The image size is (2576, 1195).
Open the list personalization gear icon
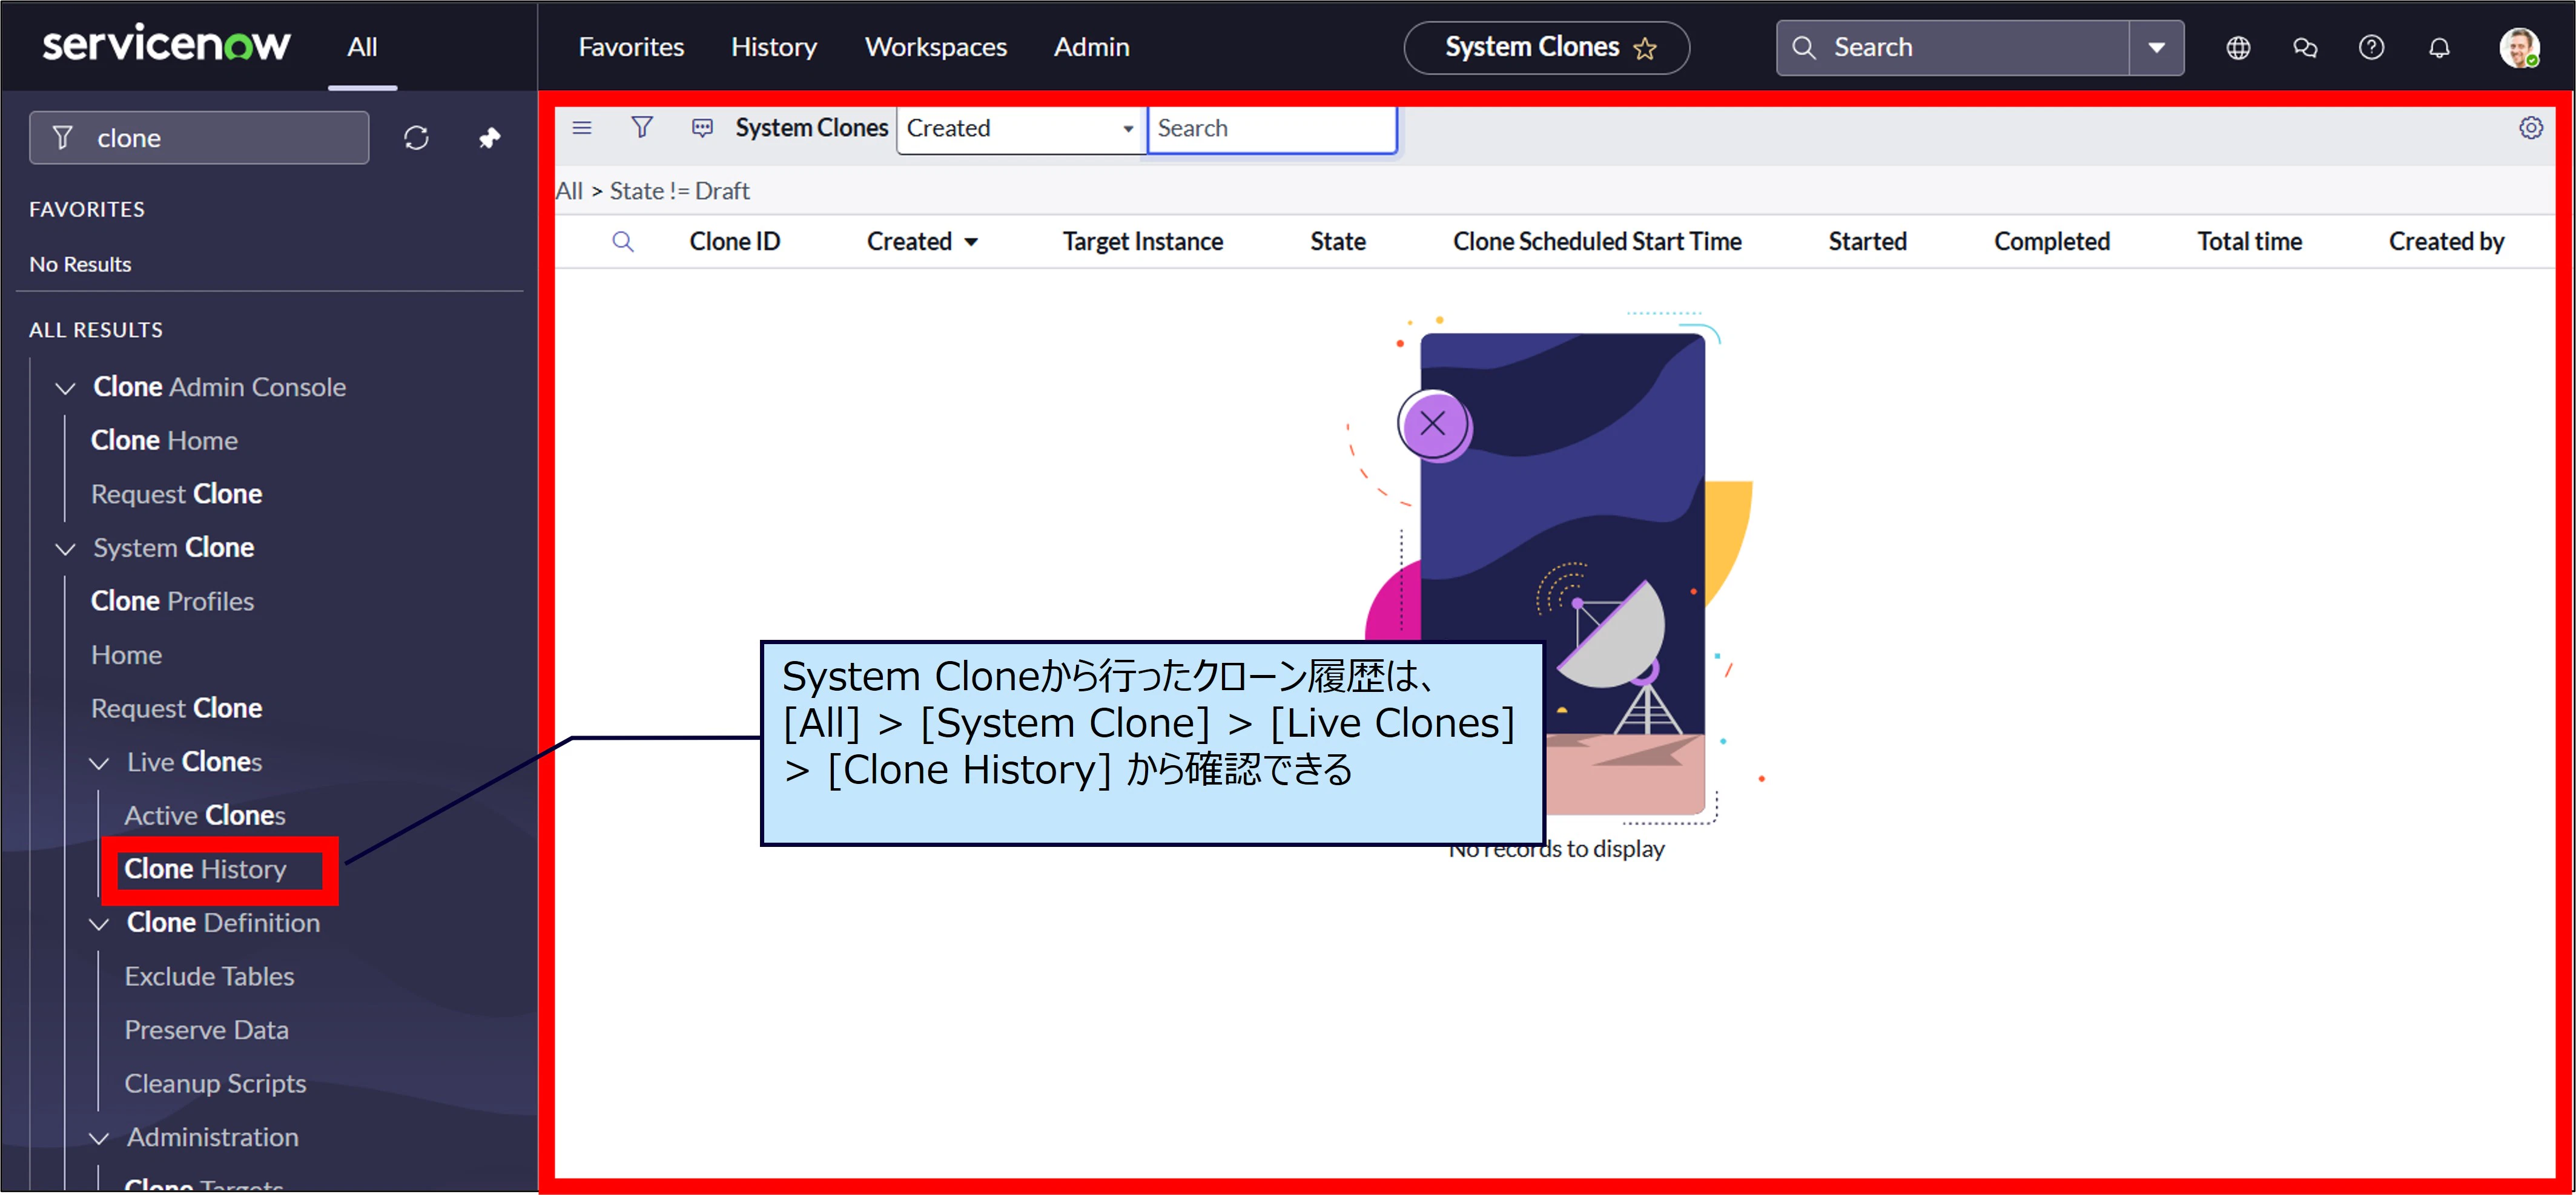[2530, 128]
